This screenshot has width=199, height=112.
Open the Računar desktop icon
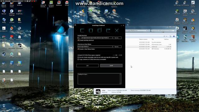point(4,12)
